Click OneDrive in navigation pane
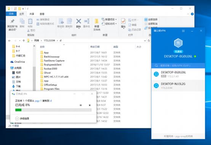Viewport: 211px width, 145px height. tap(18, 62)
